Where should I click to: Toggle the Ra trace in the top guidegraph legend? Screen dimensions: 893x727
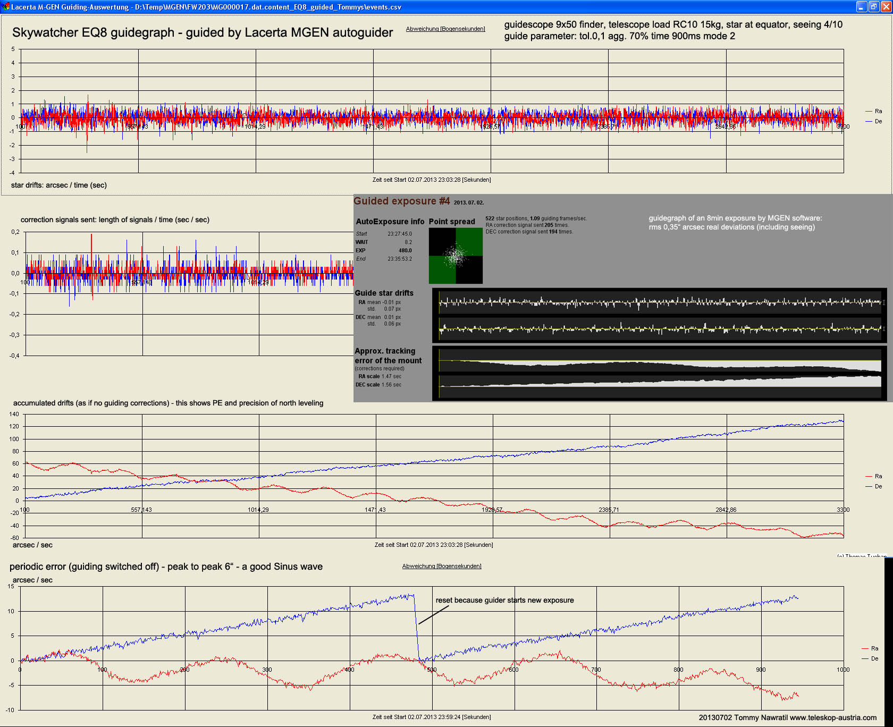click(x=878, y=111)
